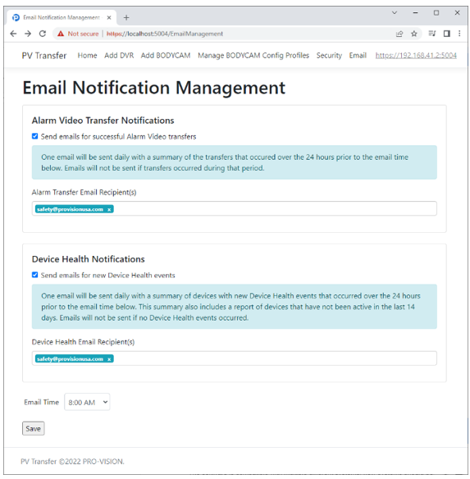
Task: Close the Email Notification Management tab
Action: pos(109,17)
